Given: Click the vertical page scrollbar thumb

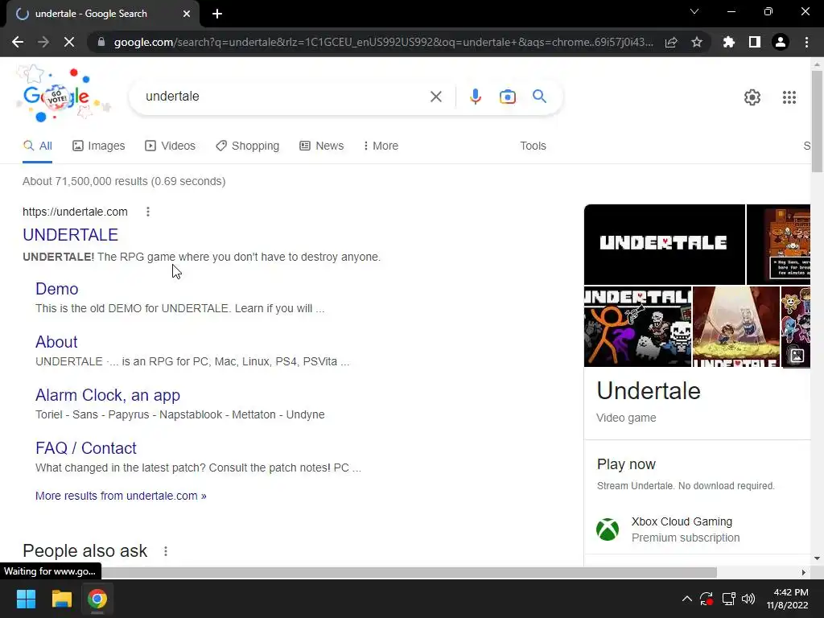Looking at the screenshot, I should 817,121.
